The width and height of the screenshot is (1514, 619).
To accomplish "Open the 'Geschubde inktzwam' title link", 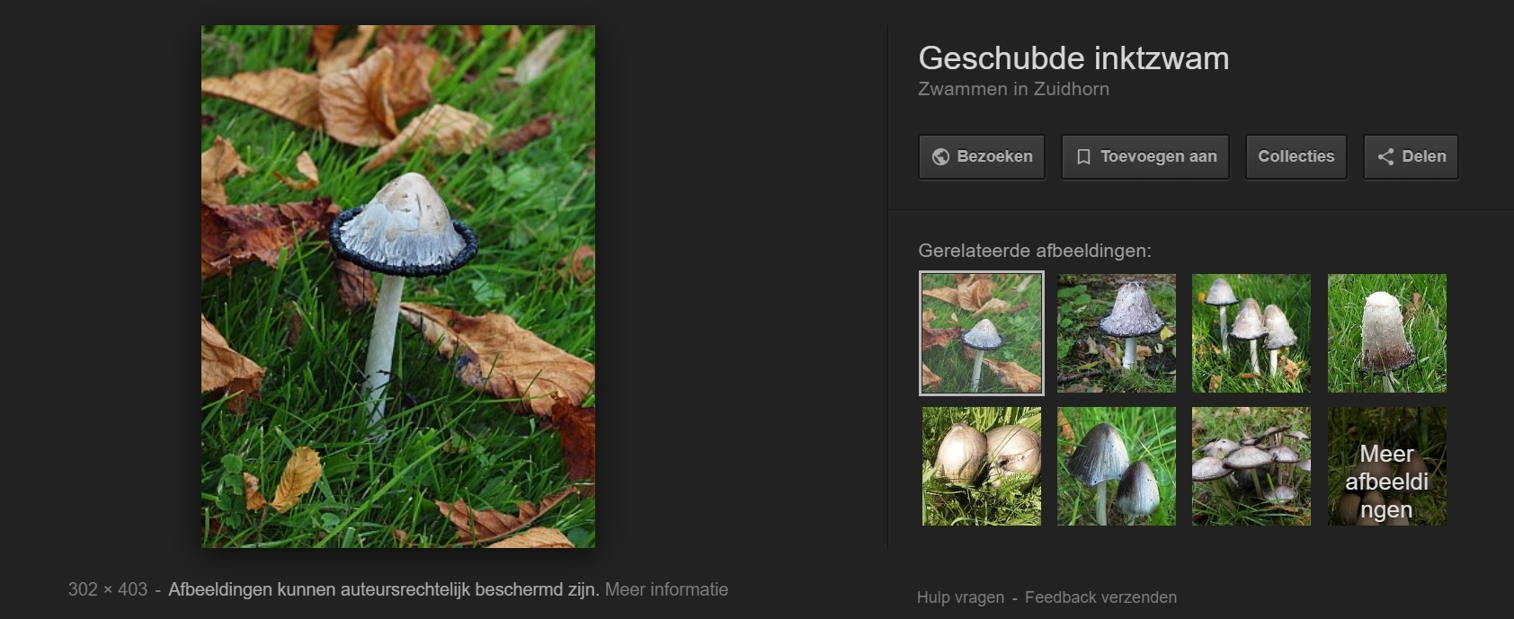I will 1073,58.
